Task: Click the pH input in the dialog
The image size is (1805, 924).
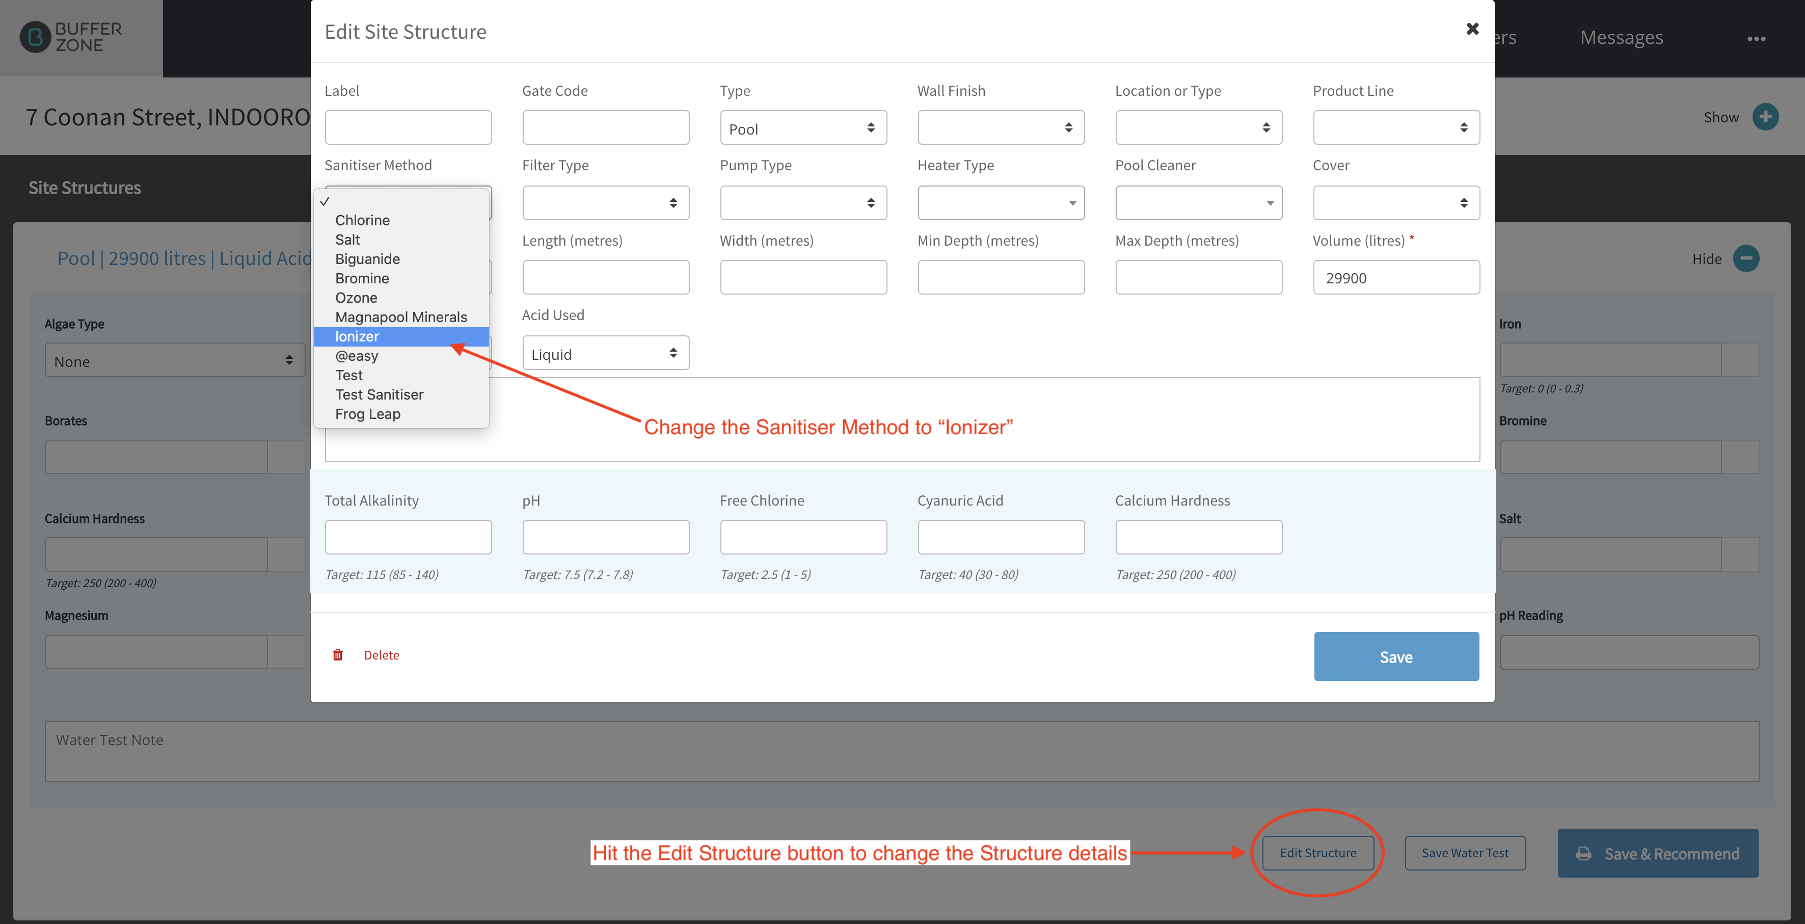Action: 605,537
